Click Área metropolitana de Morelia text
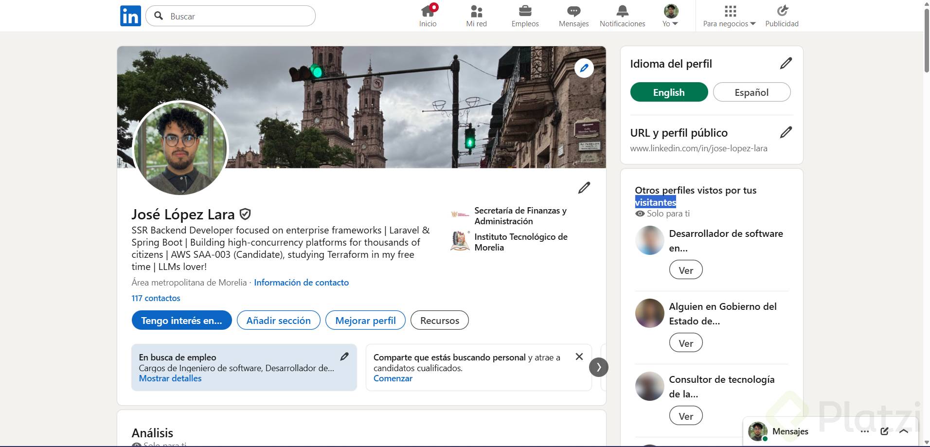The height and width of the screenshot is (447, 930). tap(189, 282)
